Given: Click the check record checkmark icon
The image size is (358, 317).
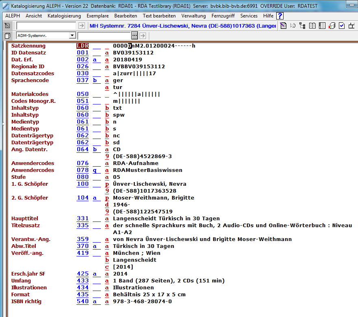Looking at the screenshot, I should [x=342, y=26].
